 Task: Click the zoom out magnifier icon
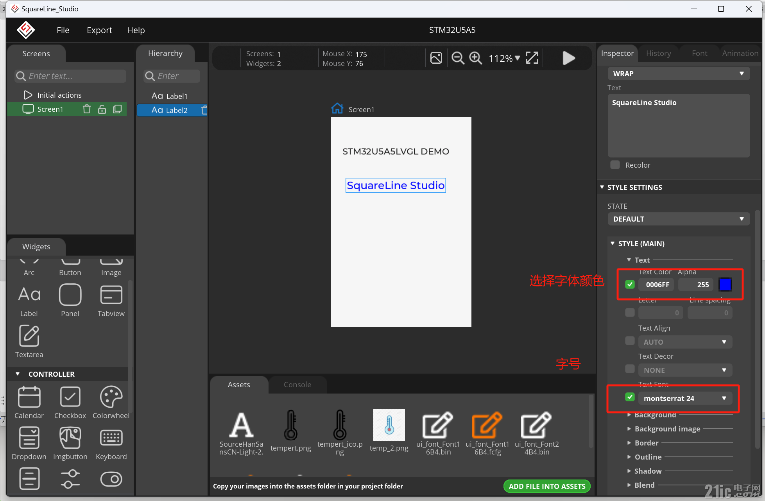[457, 58]
